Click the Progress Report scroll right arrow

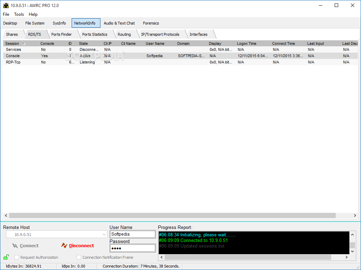[347, 257]
